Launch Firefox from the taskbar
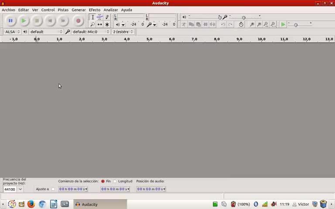Screen dimensions: 335x209 pos(31,204)
